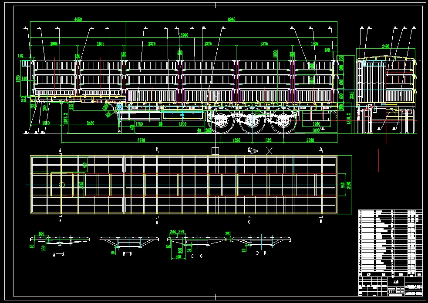Select the B—B section title
This screenshot has width=428, height=303.
tap(127, 254)
